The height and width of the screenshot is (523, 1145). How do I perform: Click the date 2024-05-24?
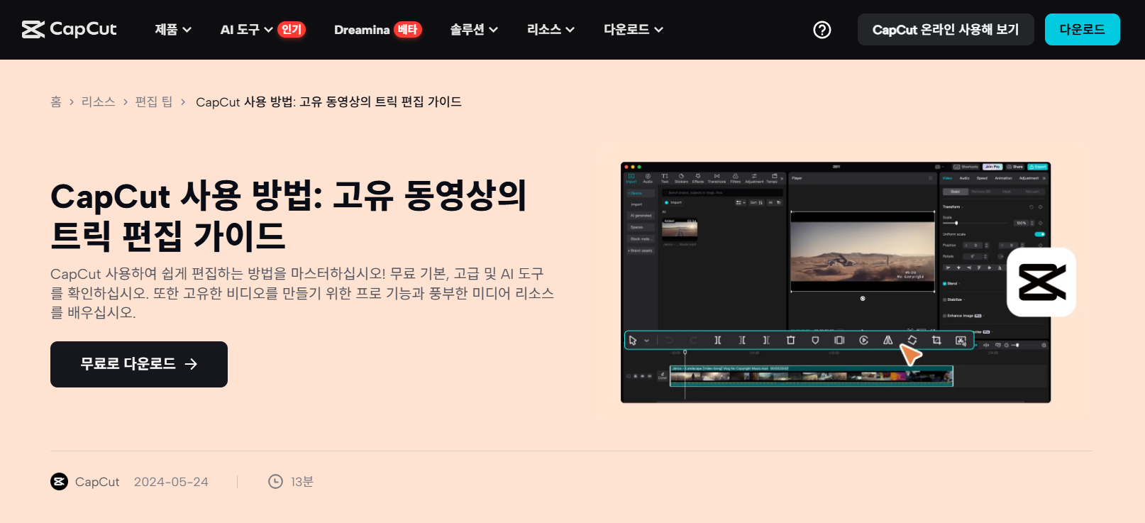tap(171, 482)
